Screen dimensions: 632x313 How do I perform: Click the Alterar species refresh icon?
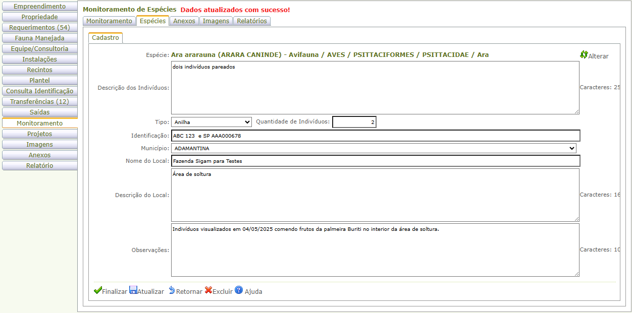(584, 55)
